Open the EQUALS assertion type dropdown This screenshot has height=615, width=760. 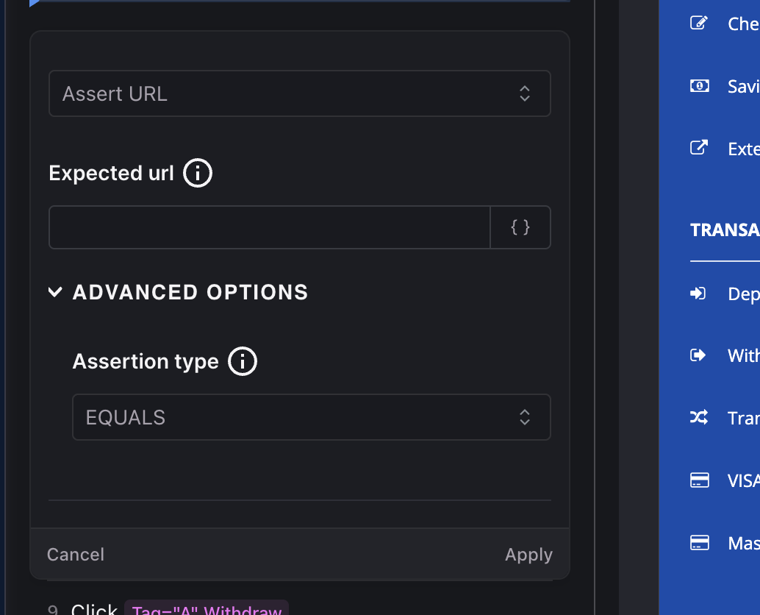(x=311, y=417)
